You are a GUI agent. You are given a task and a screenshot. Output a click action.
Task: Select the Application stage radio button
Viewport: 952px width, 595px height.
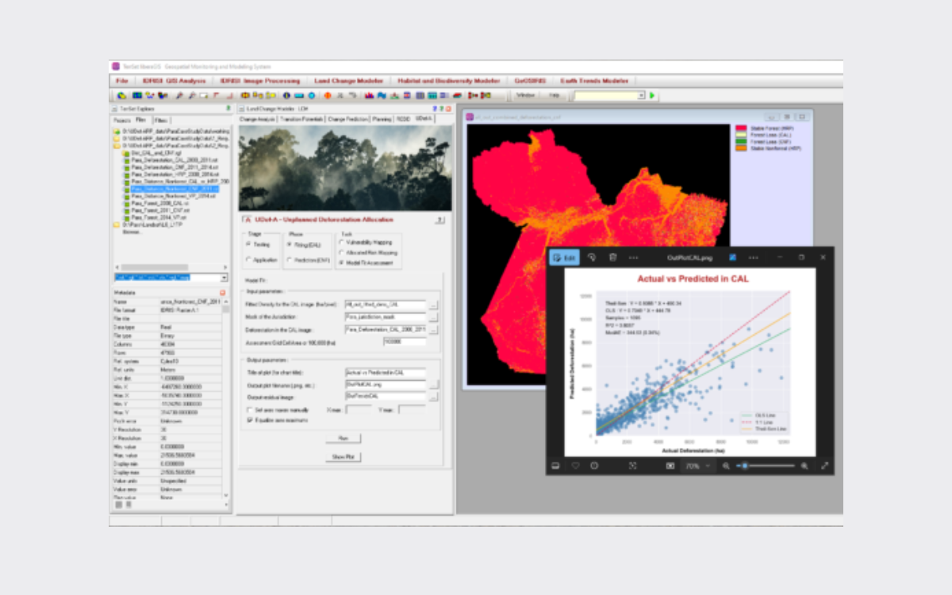tap(250, 259)
